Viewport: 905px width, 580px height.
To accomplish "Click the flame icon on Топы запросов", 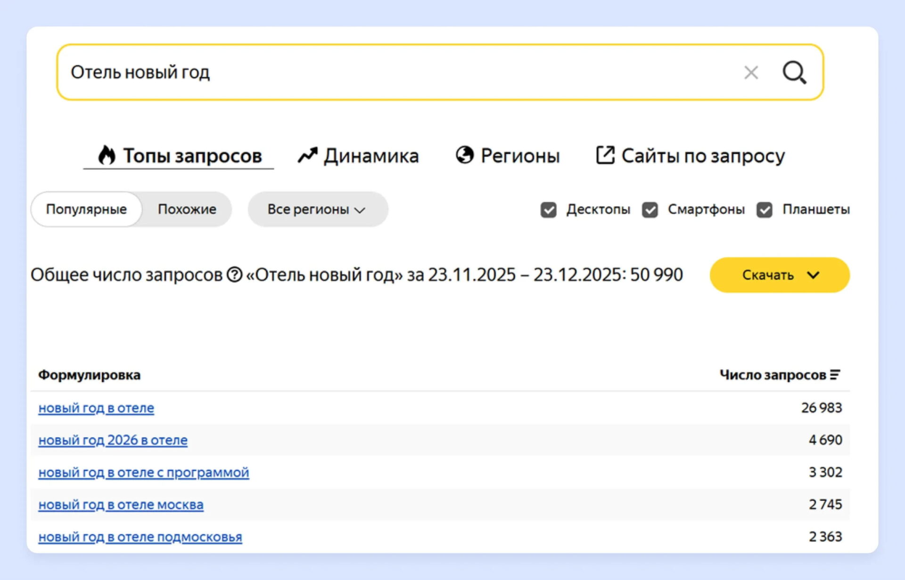I will pos(107,155).
